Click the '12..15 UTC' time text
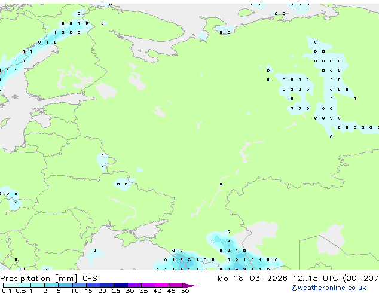379x293 pixels. click(x=315, y=279)
